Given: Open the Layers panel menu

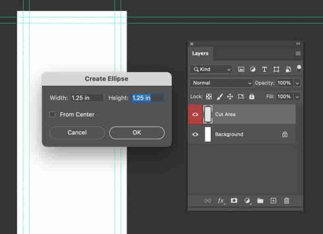Looking at the screenshot, I should tap(298, 54).
